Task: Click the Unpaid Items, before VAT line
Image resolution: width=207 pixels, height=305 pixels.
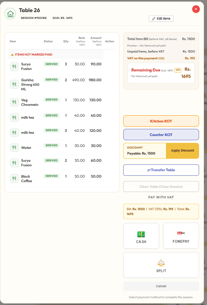Action: coord(161,51)
